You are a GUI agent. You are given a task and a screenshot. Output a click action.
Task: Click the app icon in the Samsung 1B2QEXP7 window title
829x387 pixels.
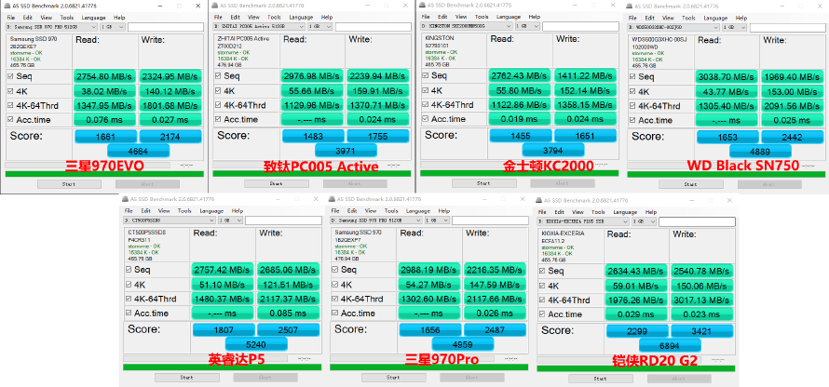pyautogui.click(x=333, y=199)
